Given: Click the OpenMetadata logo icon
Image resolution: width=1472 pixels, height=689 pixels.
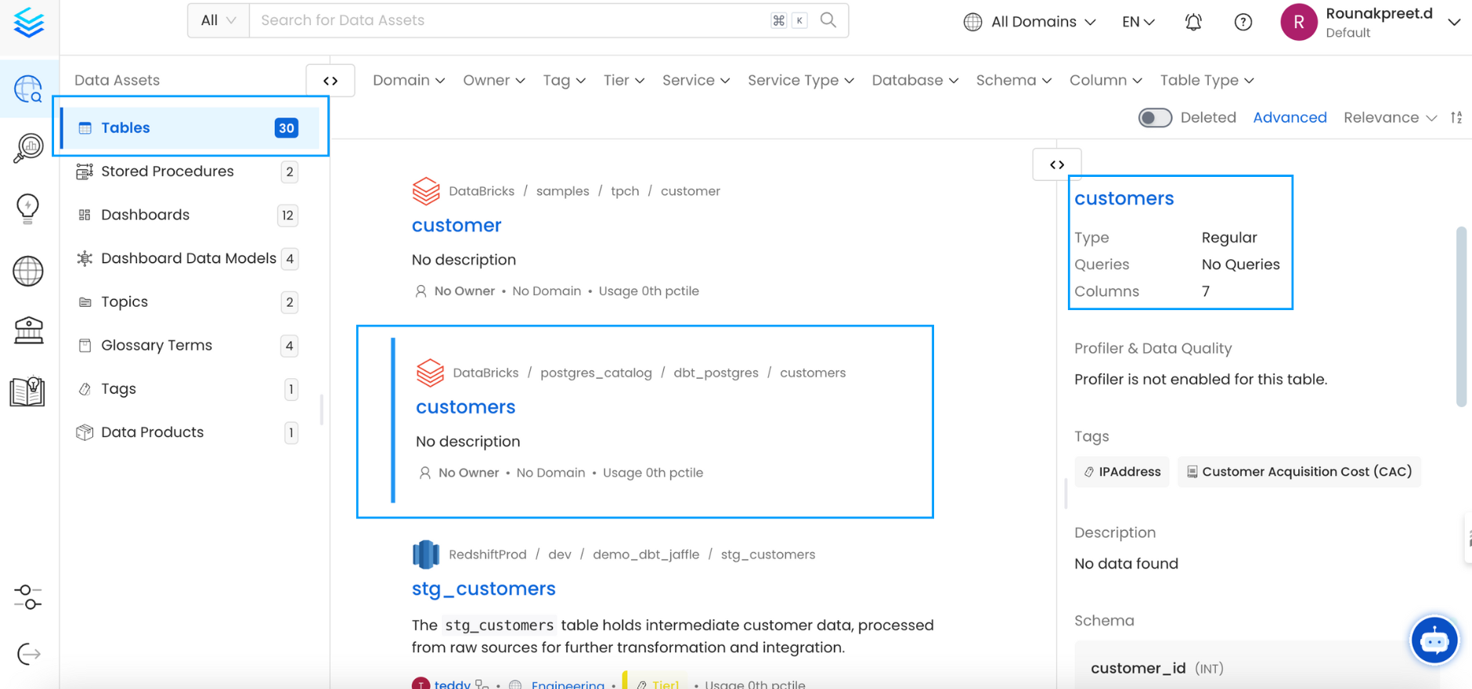Looking at the screenshot, I should tap(29, 23).
